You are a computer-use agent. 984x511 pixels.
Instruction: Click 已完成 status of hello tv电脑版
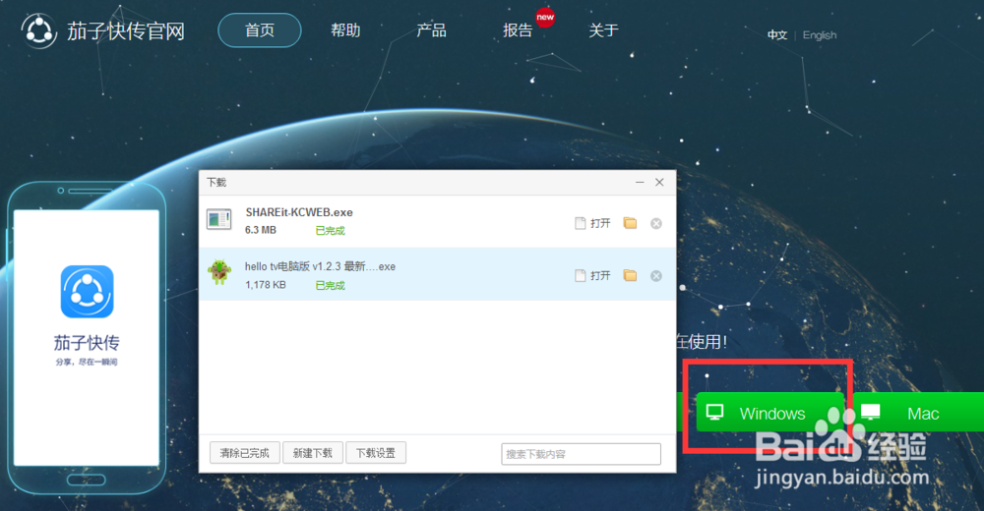(330, 285)
